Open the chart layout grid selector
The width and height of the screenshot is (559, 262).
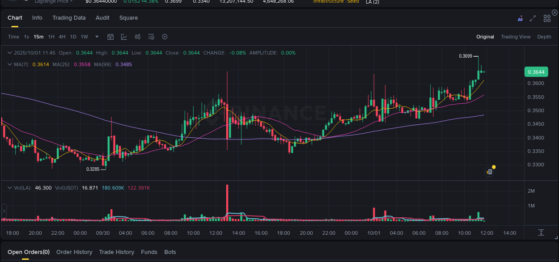point(546,18)
